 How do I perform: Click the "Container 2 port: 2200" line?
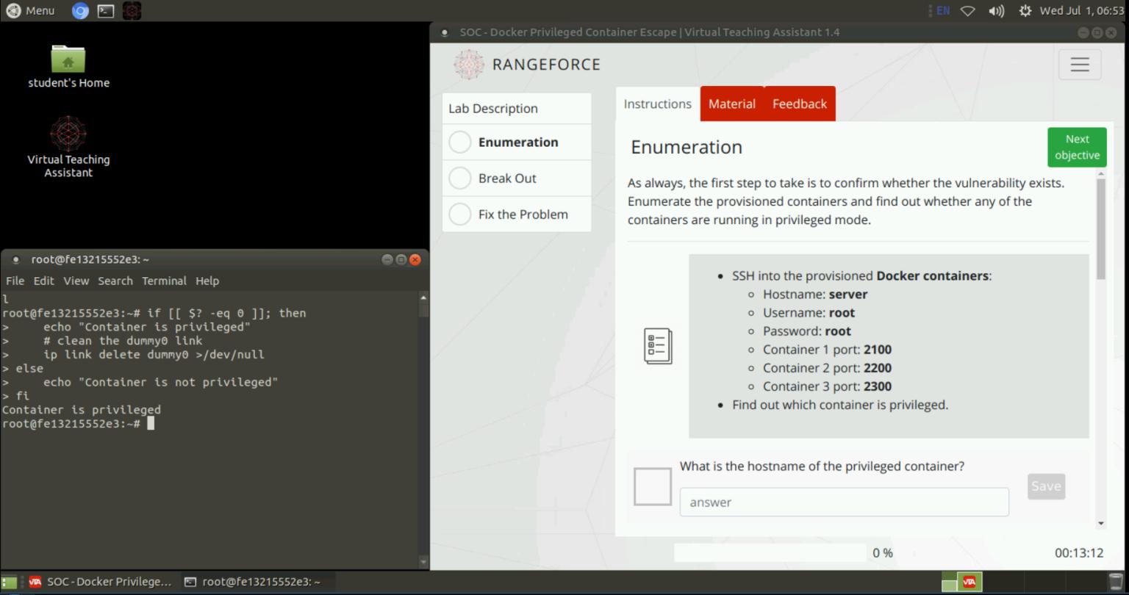(x=827, y=368)
